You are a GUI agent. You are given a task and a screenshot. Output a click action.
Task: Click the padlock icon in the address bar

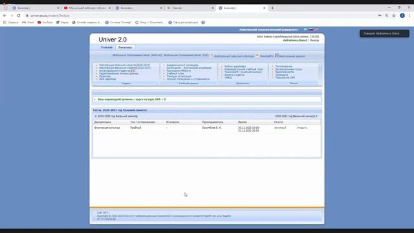pyautogui.click(x=27, y=16)
